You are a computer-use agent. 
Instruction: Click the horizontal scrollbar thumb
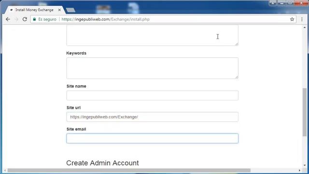coord(129,170)
